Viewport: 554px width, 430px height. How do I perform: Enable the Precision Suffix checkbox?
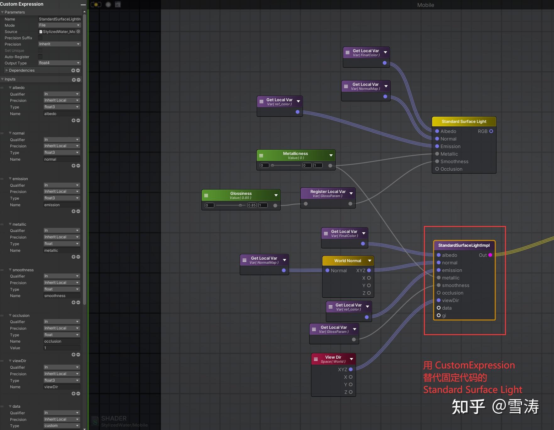pos(41,38)
